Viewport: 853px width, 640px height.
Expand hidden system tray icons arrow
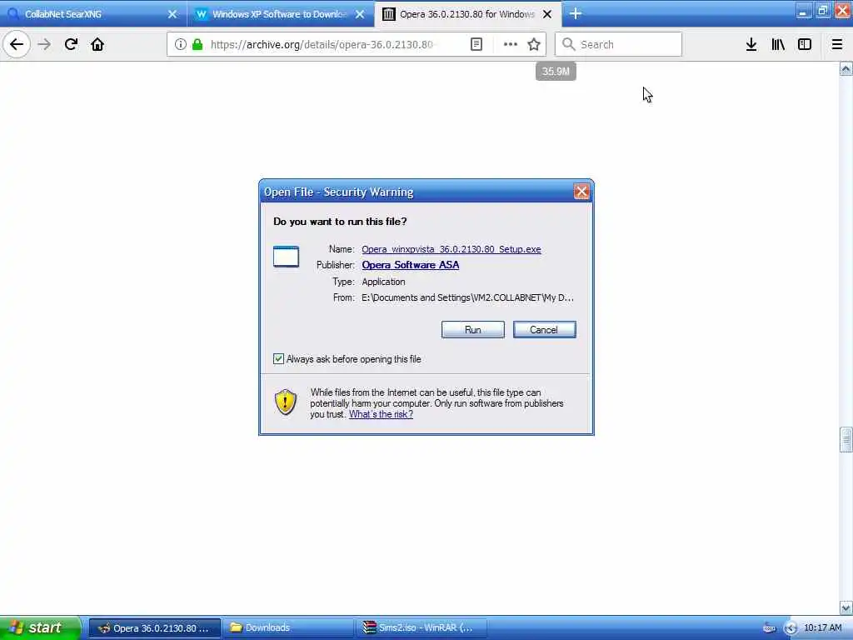[791, 628]
